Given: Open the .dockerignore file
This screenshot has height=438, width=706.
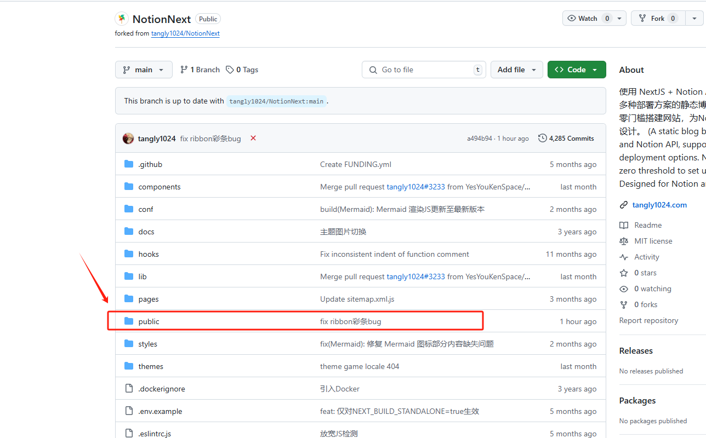Looking at the screenshot, I should pos(162,389).
